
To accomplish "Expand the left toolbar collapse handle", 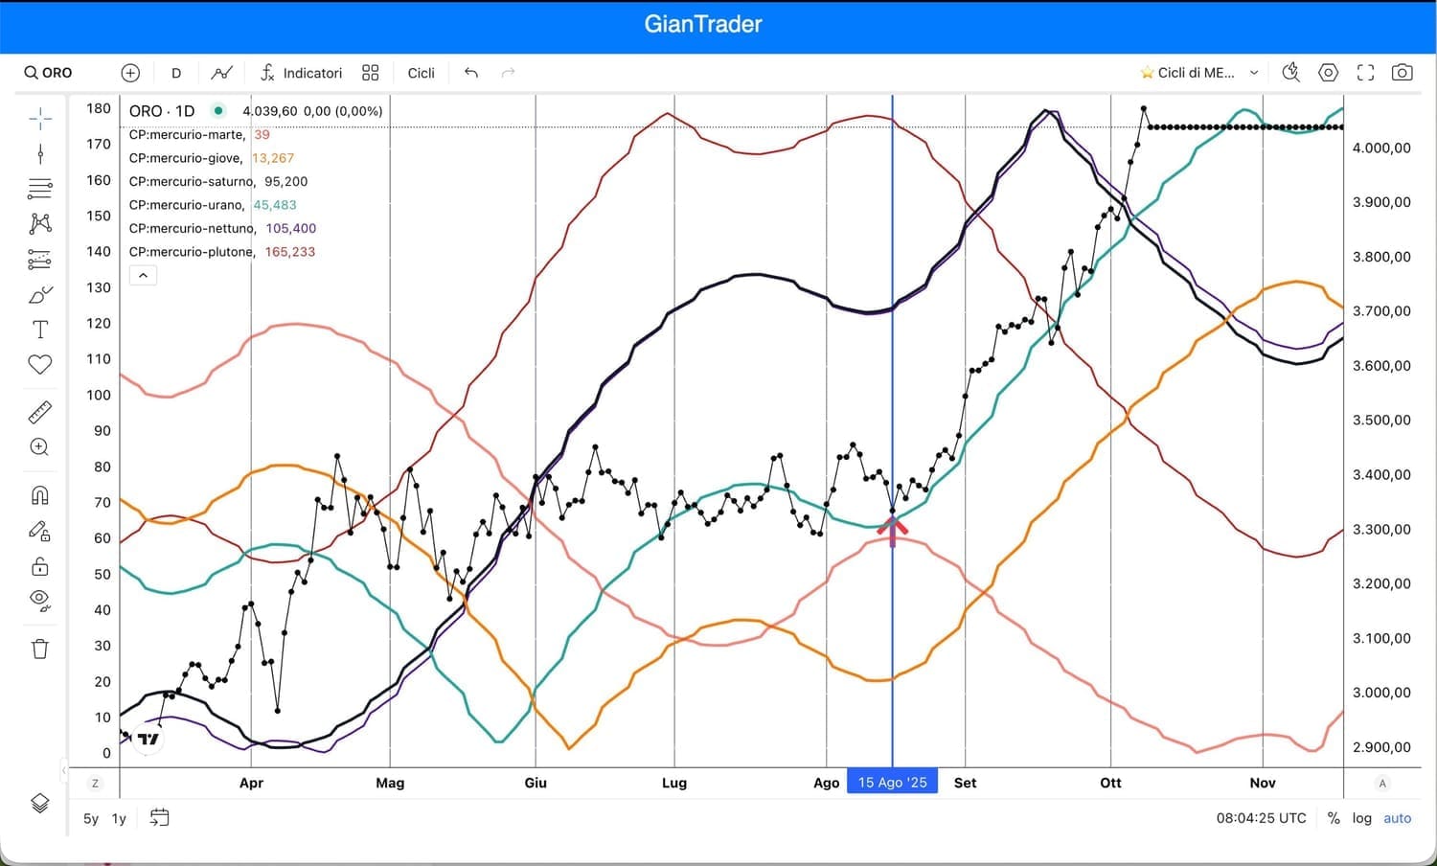I will (x=64, y=769).
